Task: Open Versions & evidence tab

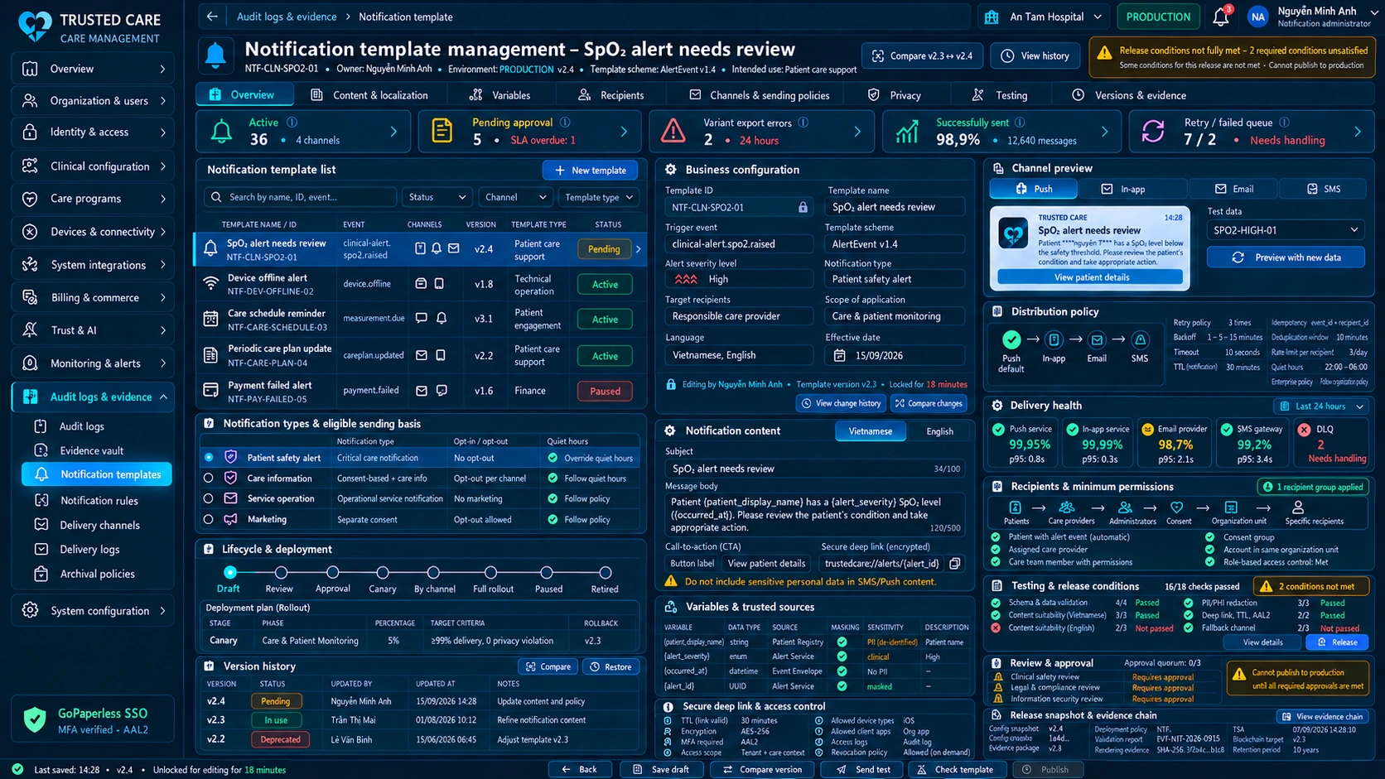Action: (x=1129, y=95)
